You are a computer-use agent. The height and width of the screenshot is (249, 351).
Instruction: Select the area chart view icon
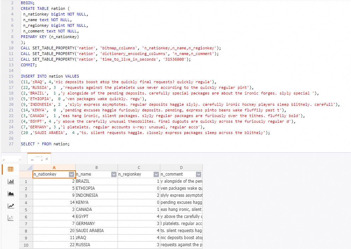click(x=11, y=194)
